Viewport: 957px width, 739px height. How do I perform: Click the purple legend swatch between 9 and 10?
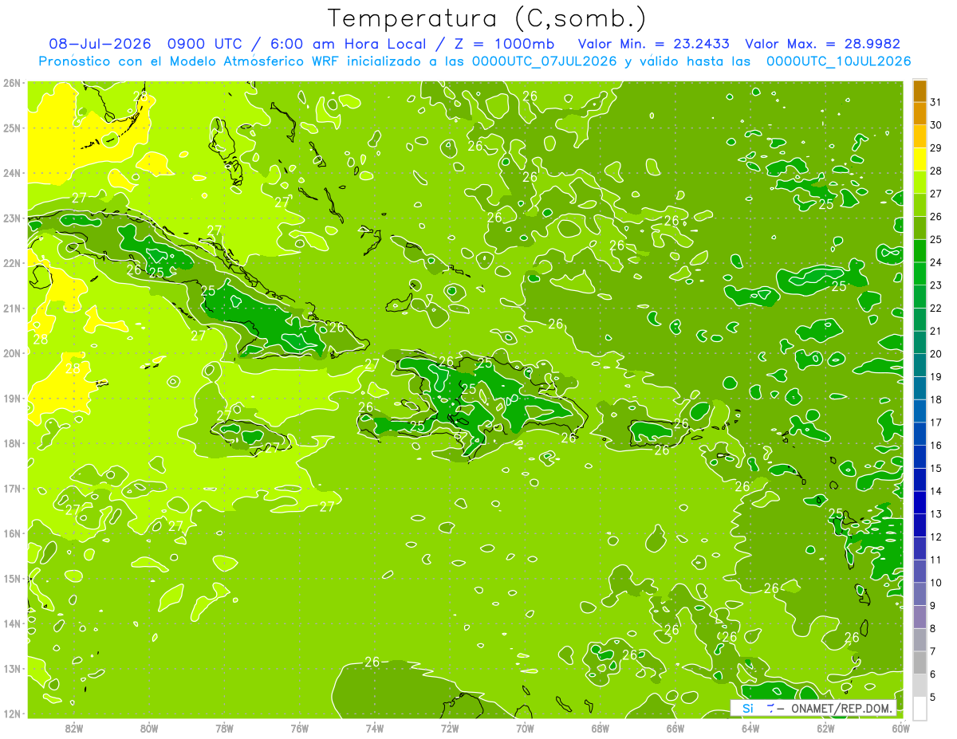tap(920, 594)
